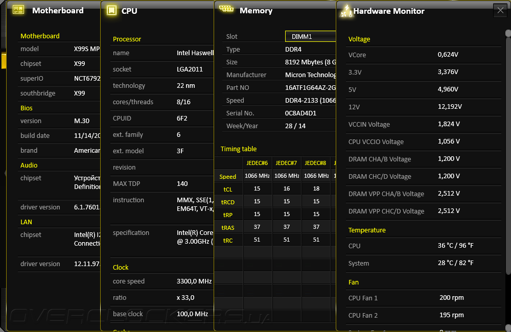Click Week/Year value 28 / 14
This screenshot has width=511, height=332.
point(295,126)
